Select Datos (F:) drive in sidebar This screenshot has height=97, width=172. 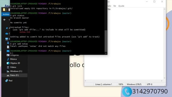pyautogui.click(x=14, y=75)
